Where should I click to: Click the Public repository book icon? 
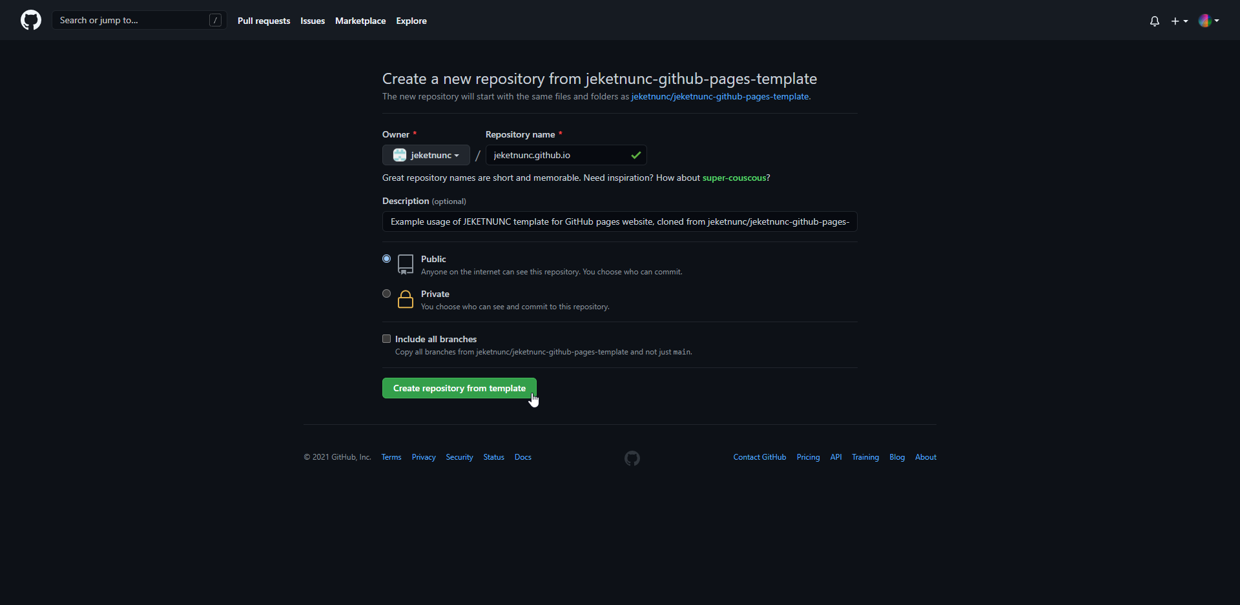pyautogui.click(x=406, y=264)
